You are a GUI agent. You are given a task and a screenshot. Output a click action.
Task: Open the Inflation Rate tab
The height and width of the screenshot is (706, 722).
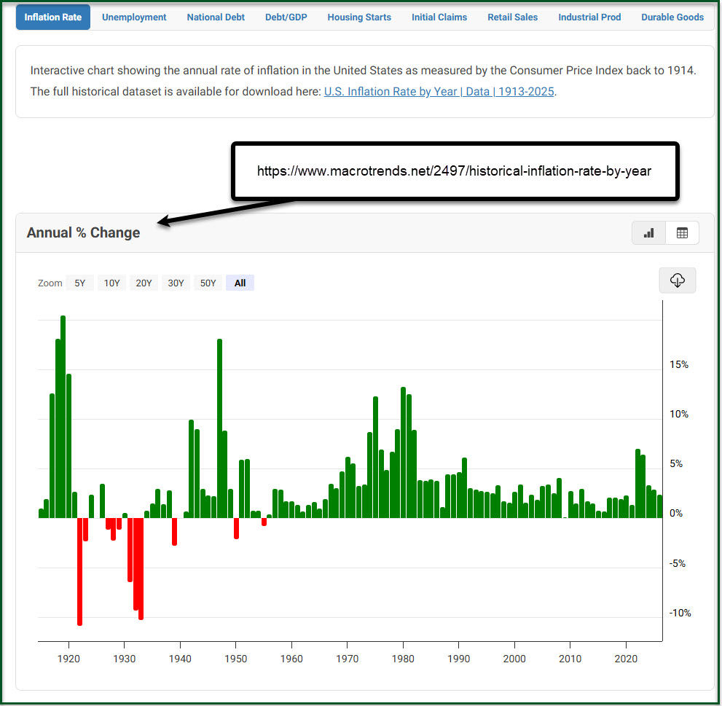click(x=53, y=17)
